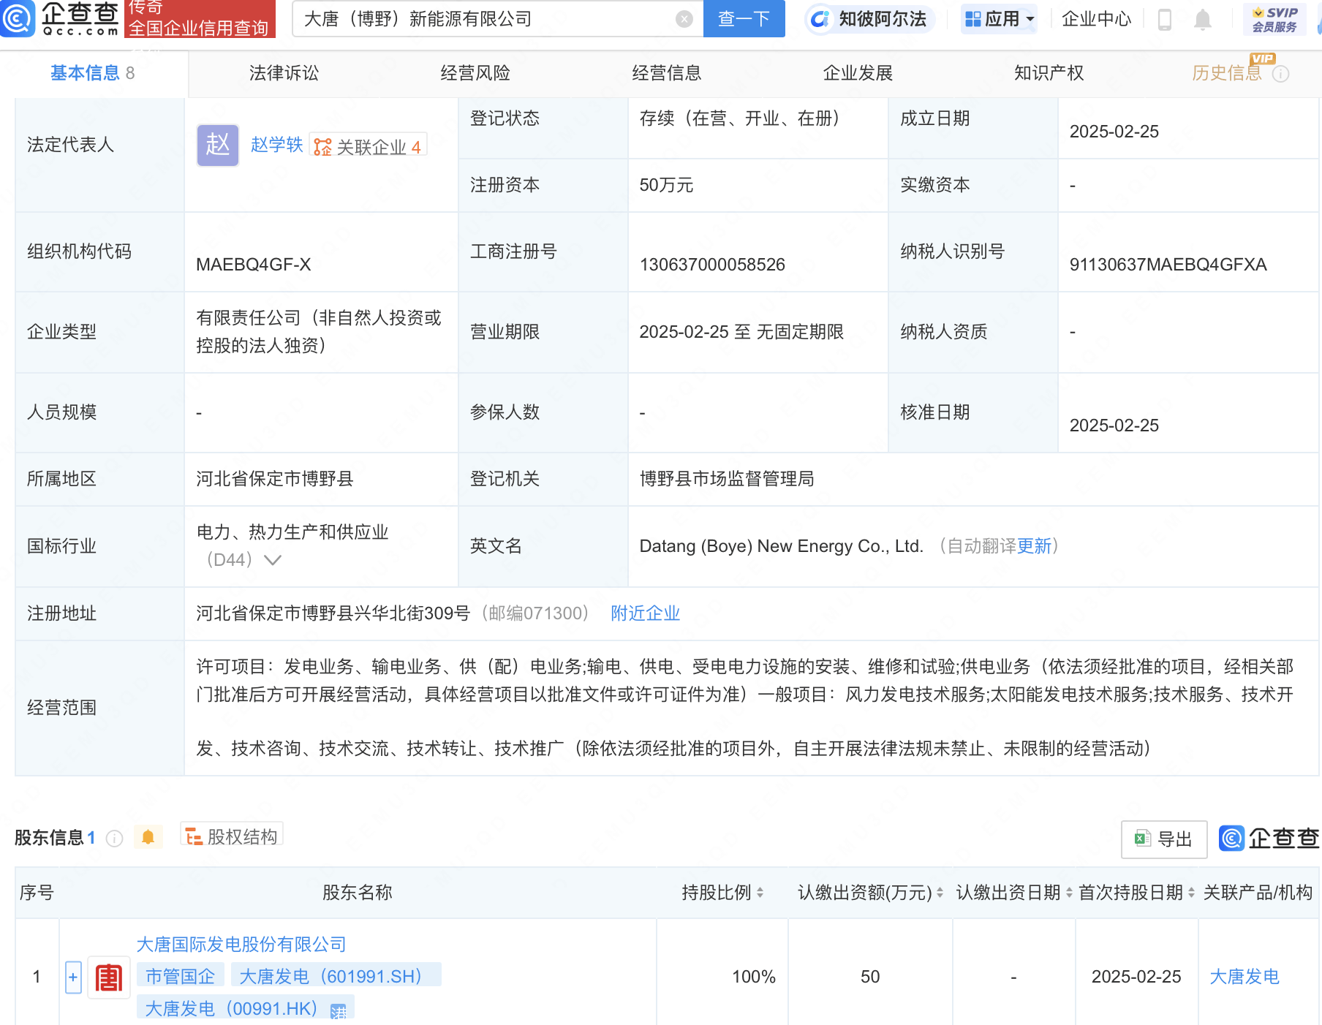
Task: Open the mobile app phone icon
Action: tap(1165, 19)
